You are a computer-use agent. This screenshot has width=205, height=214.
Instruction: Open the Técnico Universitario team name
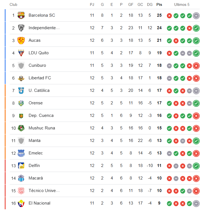pos(44,191)
